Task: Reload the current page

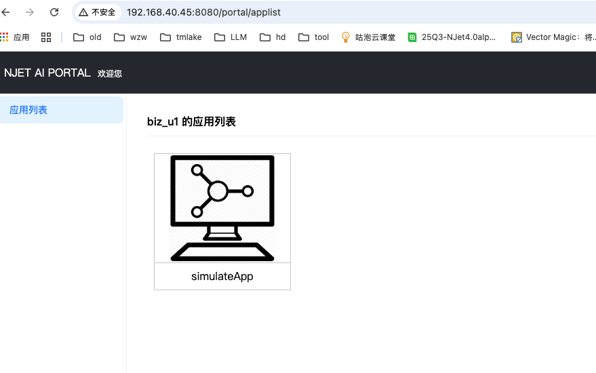Action: (x=54, y=12)
